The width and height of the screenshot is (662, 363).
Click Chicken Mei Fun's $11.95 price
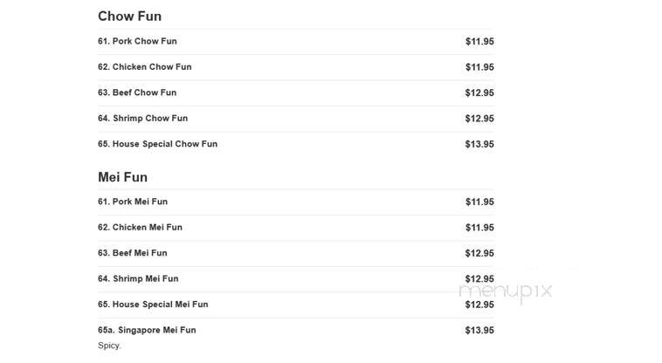pyautogui.click(x=479, y=228)
